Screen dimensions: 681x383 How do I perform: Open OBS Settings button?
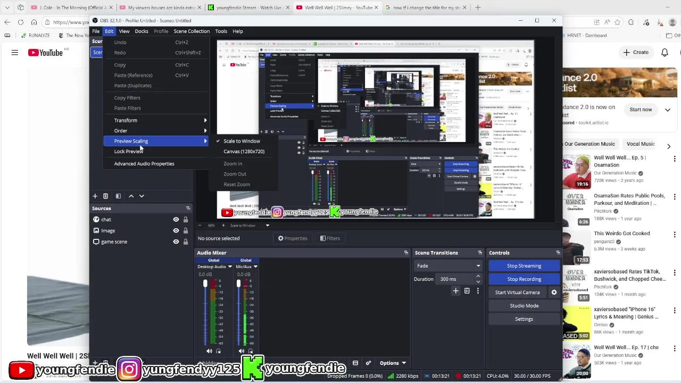pyautogui.click(x=524, y=319)
